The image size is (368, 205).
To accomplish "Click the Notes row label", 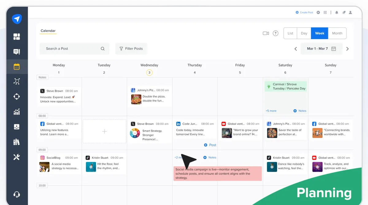I will click(43, 77).
